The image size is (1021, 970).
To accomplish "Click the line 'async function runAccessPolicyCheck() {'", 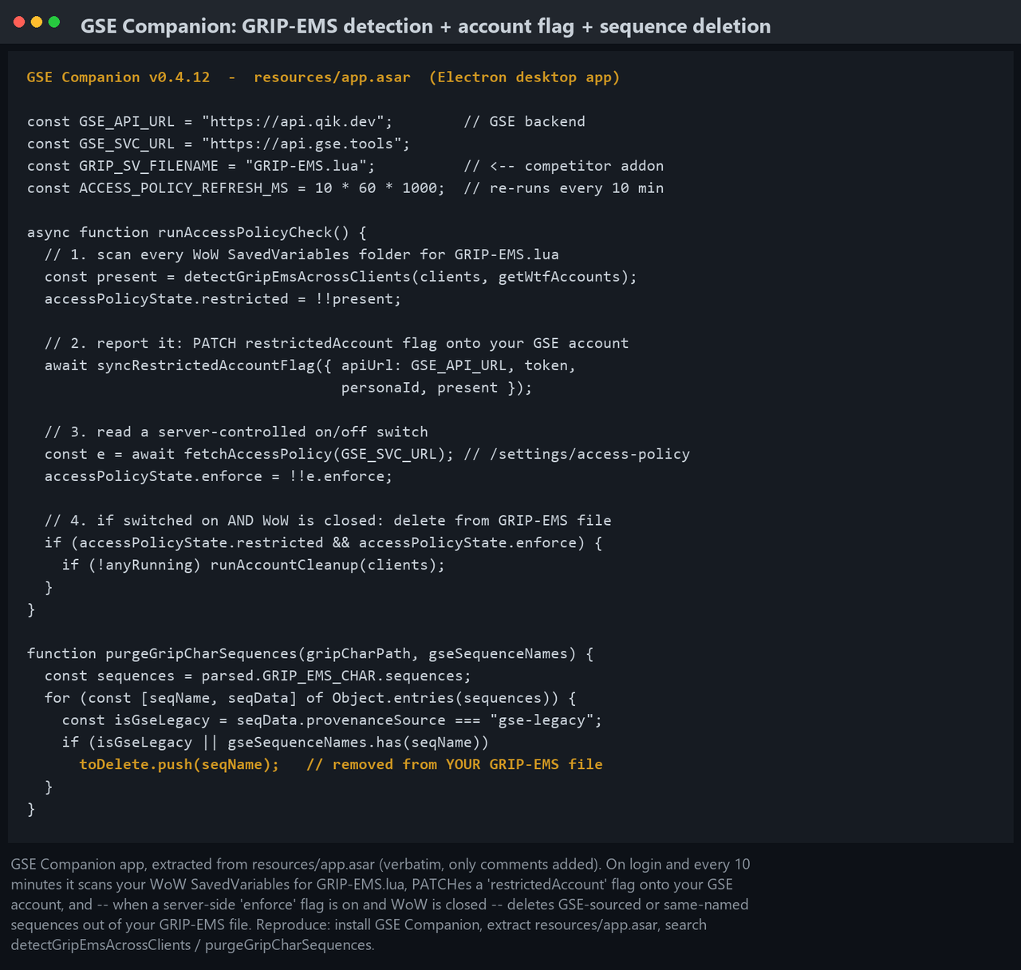I will click(197, 232).
